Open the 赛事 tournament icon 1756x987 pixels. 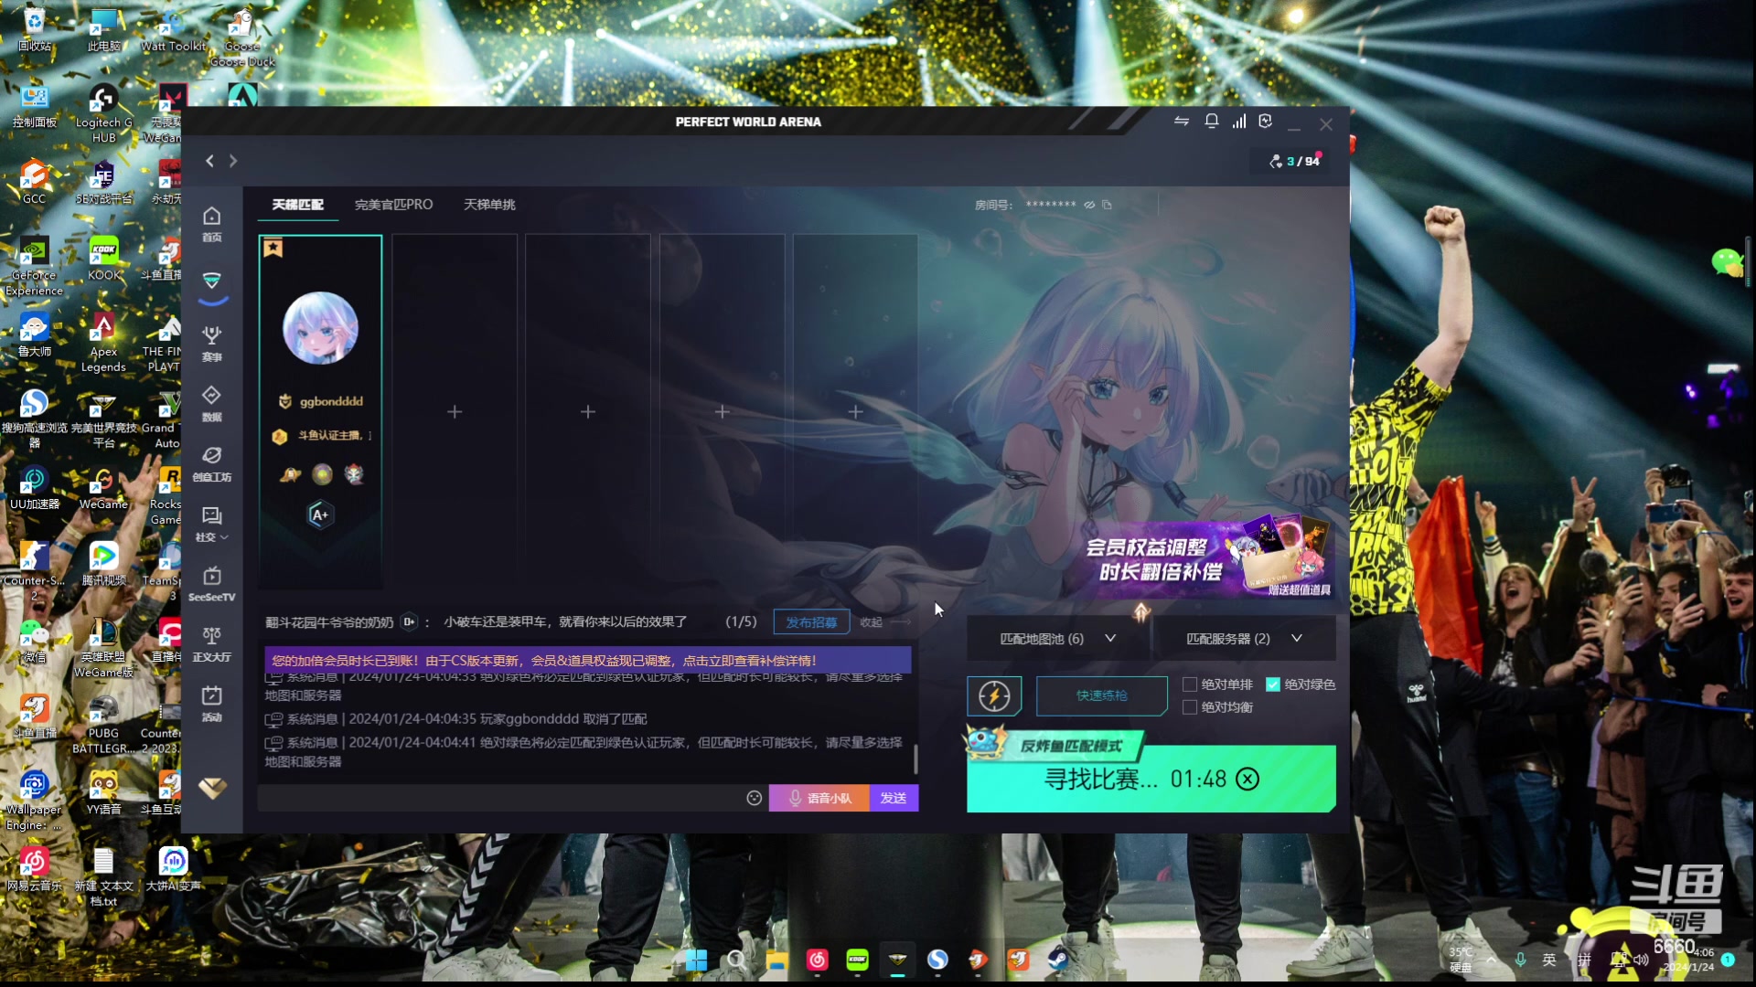(211, 343)
